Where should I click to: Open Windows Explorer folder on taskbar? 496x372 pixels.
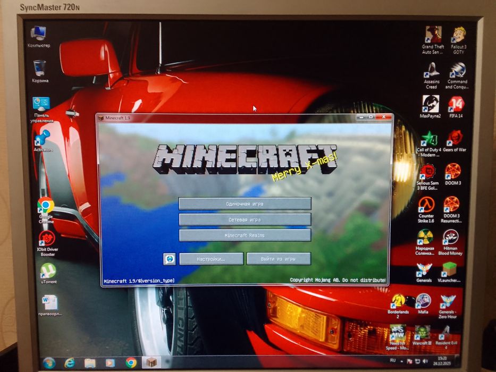(x=90, y=363)
